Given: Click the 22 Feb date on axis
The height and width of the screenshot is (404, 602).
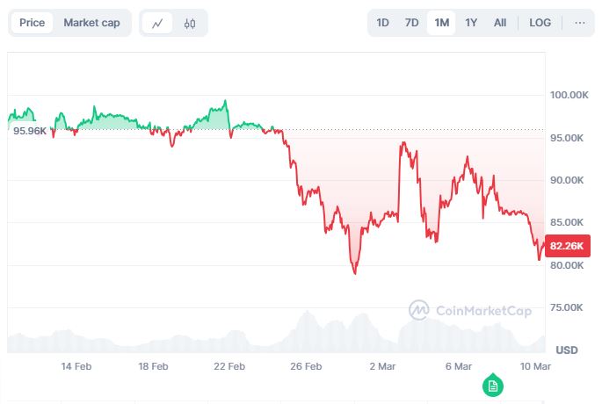Looking at the screenshot, I should click(x=230, y=366).
